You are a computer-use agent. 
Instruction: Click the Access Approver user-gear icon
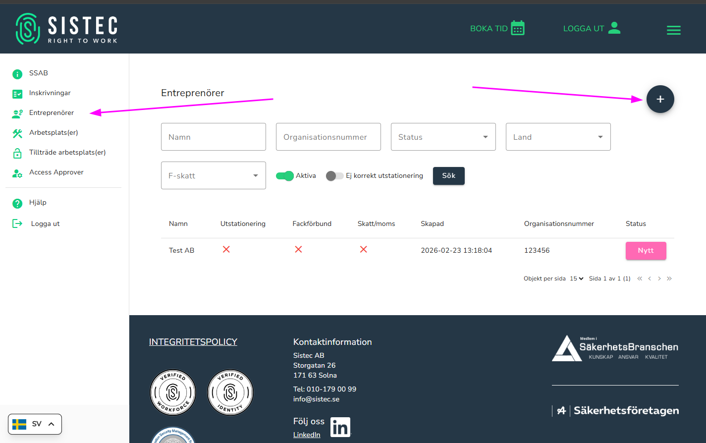[17, 173]
